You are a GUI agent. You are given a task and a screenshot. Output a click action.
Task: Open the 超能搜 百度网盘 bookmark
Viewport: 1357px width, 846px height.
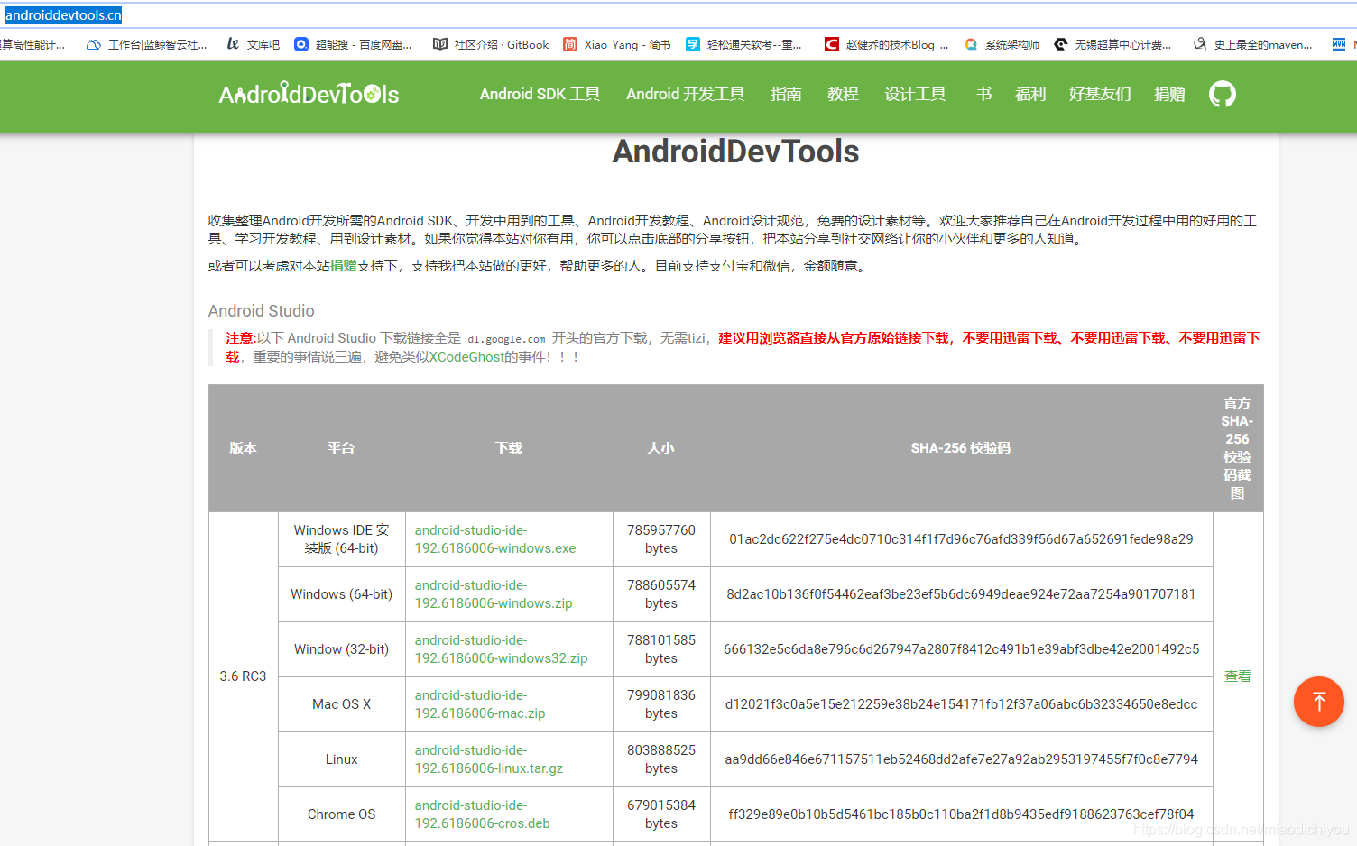click(353, 44)
